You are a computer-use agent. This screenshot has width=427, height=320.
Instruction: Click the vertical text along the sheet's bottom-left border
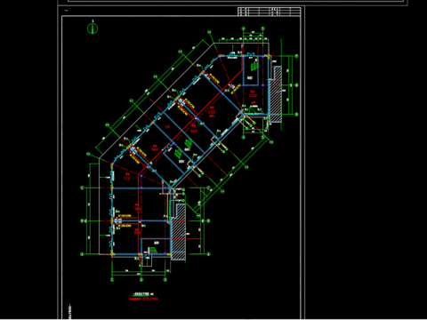70,312
